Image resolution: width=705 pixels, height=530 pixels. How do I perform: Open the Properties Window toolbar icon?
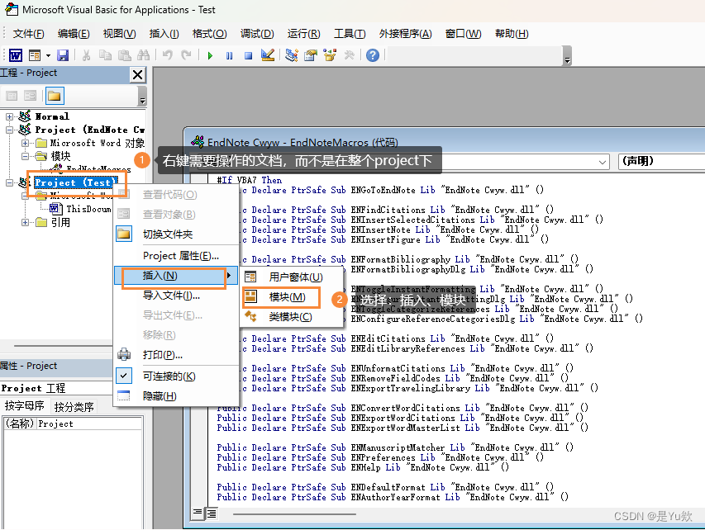[x=310, y=55]
